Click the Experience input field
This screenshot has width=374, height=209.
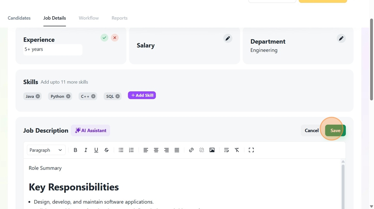pyautogui.click(x=53, y=50)
